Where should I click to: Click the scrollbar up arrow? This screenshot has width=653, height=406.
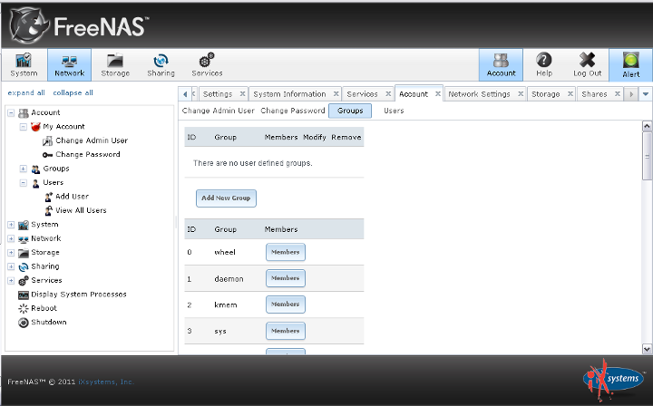tap(647, 126)
